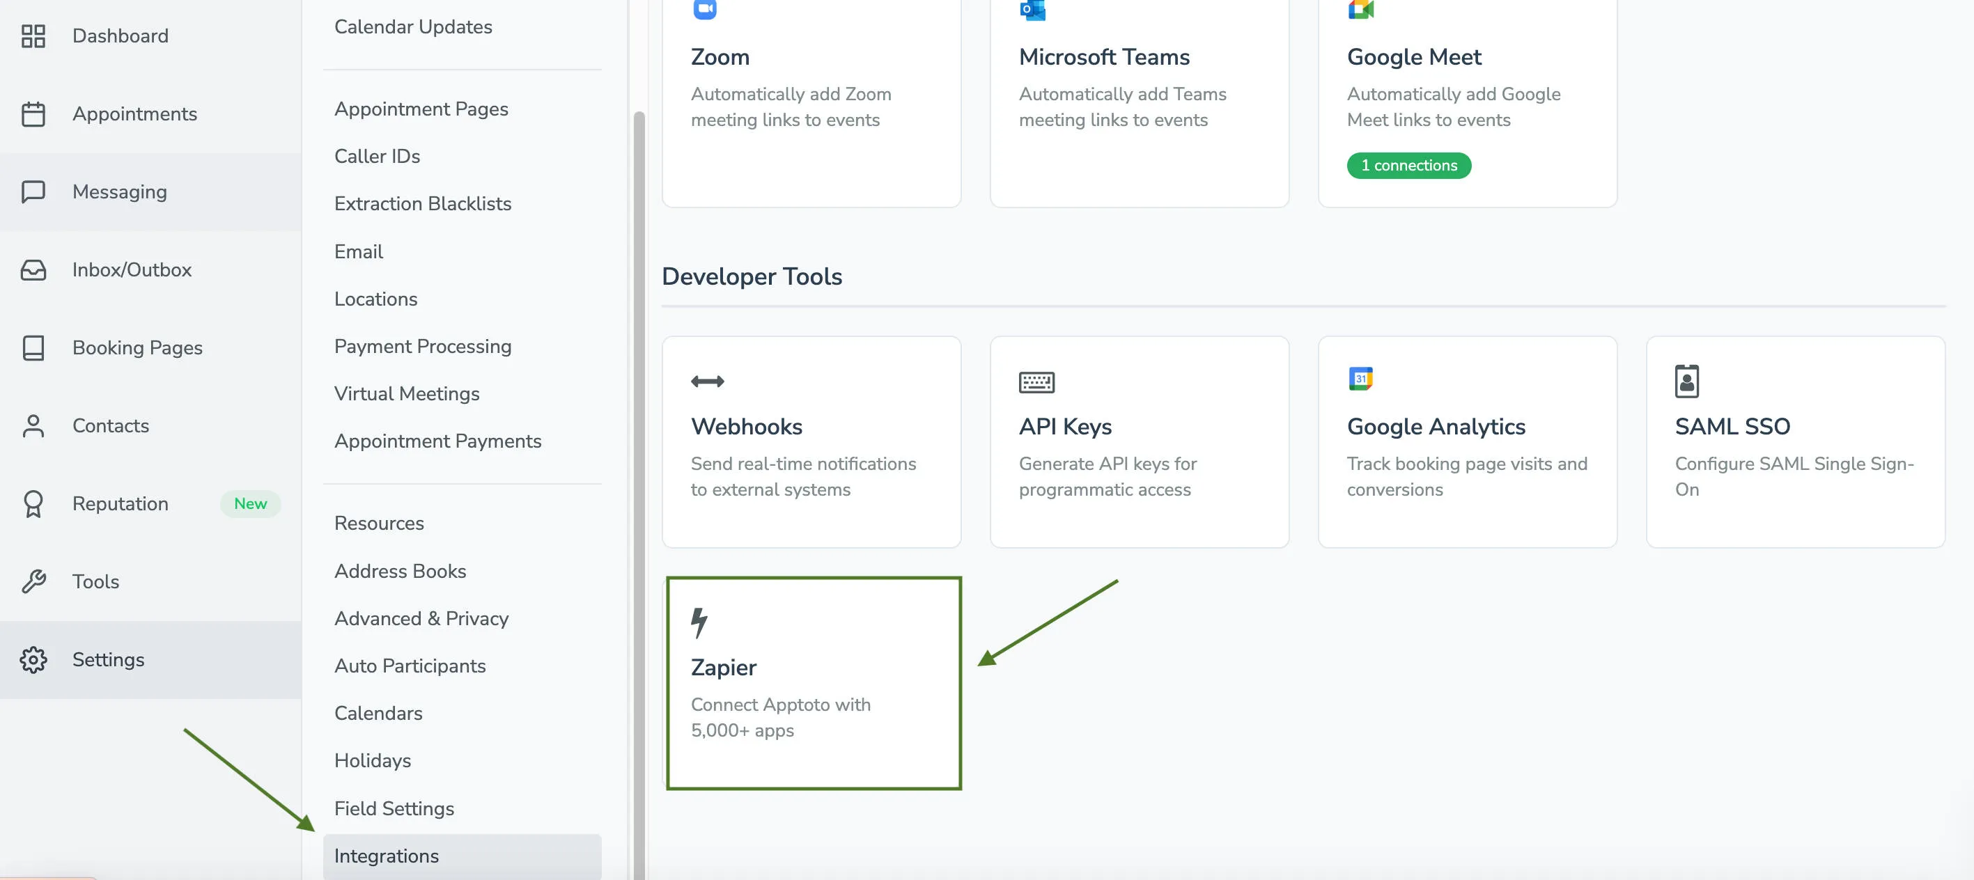Click the 1 connections badge on Google Meet
This screenshot has width=1974, height=880.
[x=1408, y=166]
